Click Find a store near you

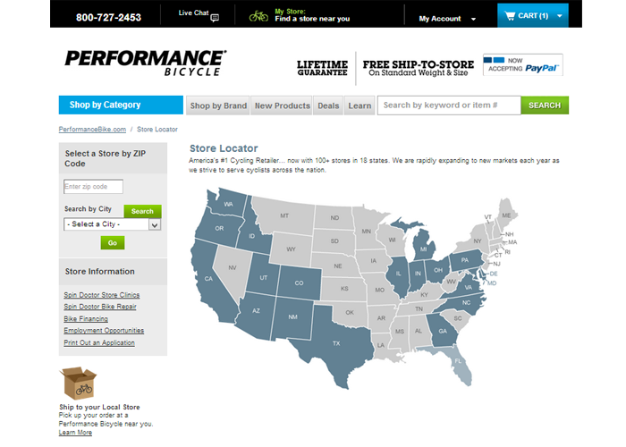click(x=312, y=19)
